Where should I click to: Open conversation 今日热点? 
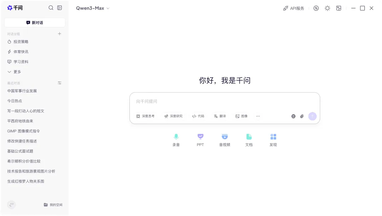point(15,101)
